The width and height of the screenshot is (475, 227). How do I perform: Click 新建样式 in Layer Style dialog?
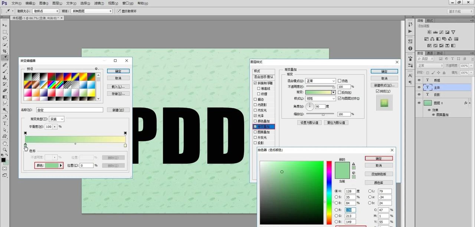pyautogui.click(x=384, y=85)
